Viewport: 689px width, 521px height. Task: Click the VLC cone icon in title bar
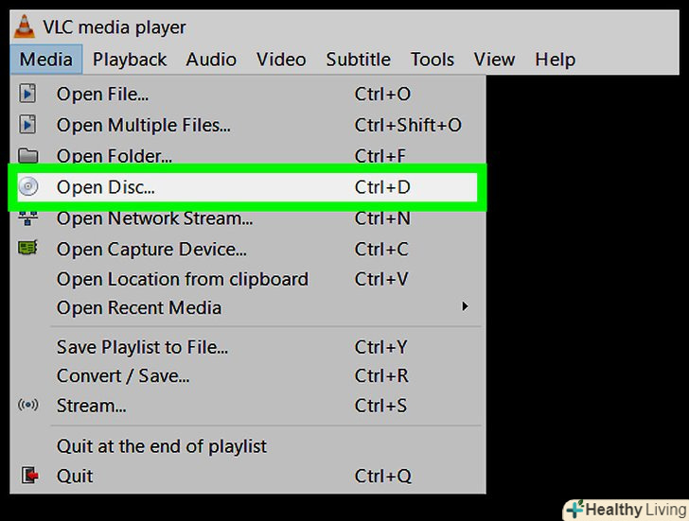[24, 26]
